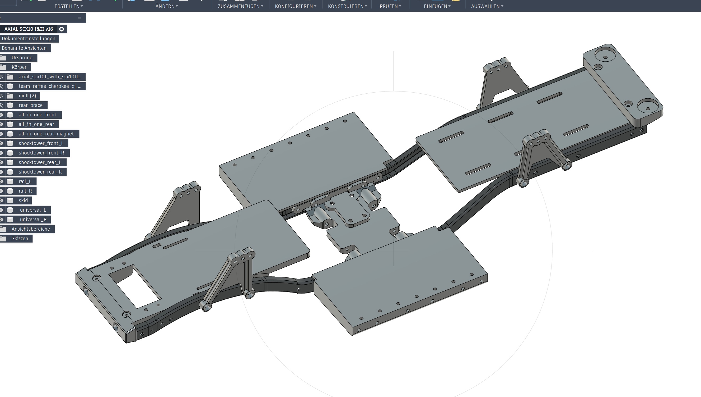701x397 pixels.
Task: Select the label 'Ansichtsbereiche'
Action: pos(30,229)
